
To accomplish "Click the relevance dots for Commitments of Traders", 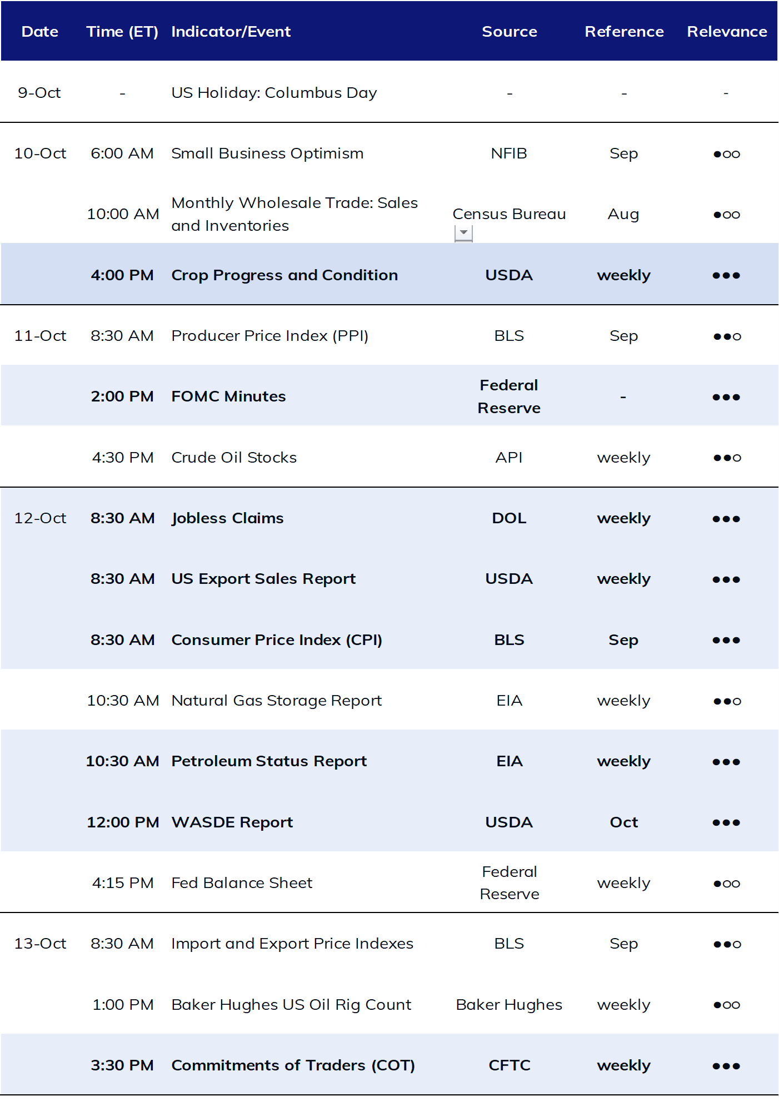I will coord(726,1066).
